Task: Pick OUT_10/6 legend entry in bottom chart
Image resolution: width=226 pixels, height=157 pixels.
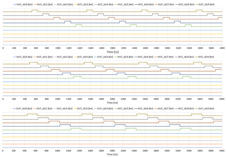Action: point(144,109)
